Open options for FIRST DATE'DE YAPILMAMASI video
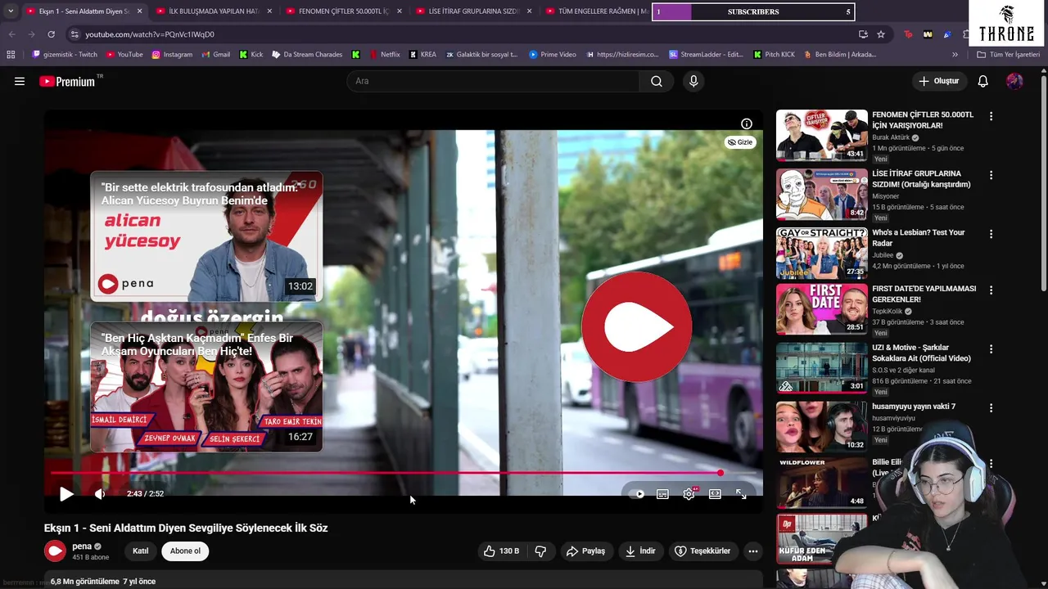1048x589 pixels. [x=991, y=290]
